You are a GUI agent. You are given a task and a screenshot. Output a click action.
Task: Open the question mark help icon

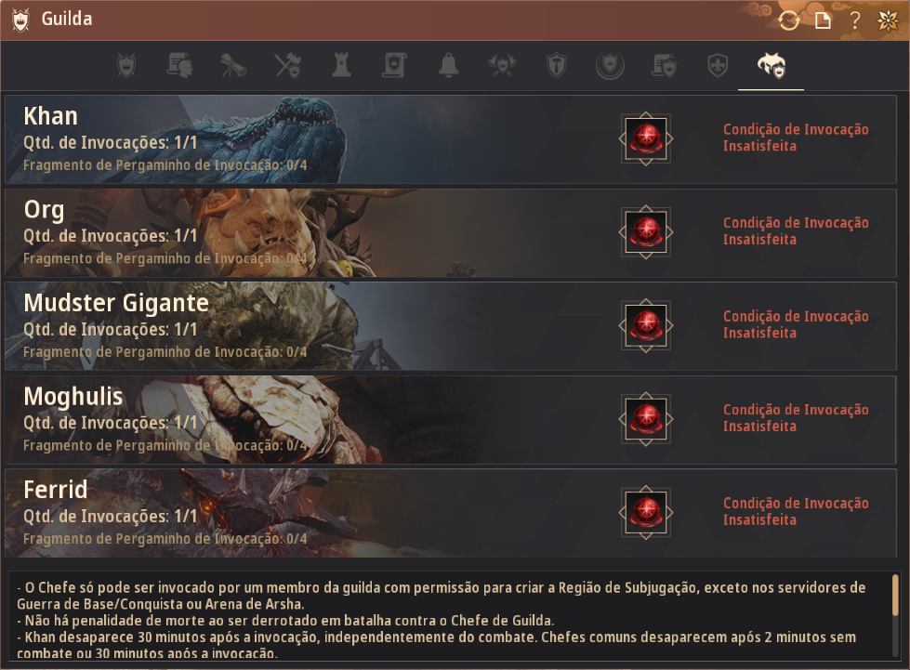[855, 20]
